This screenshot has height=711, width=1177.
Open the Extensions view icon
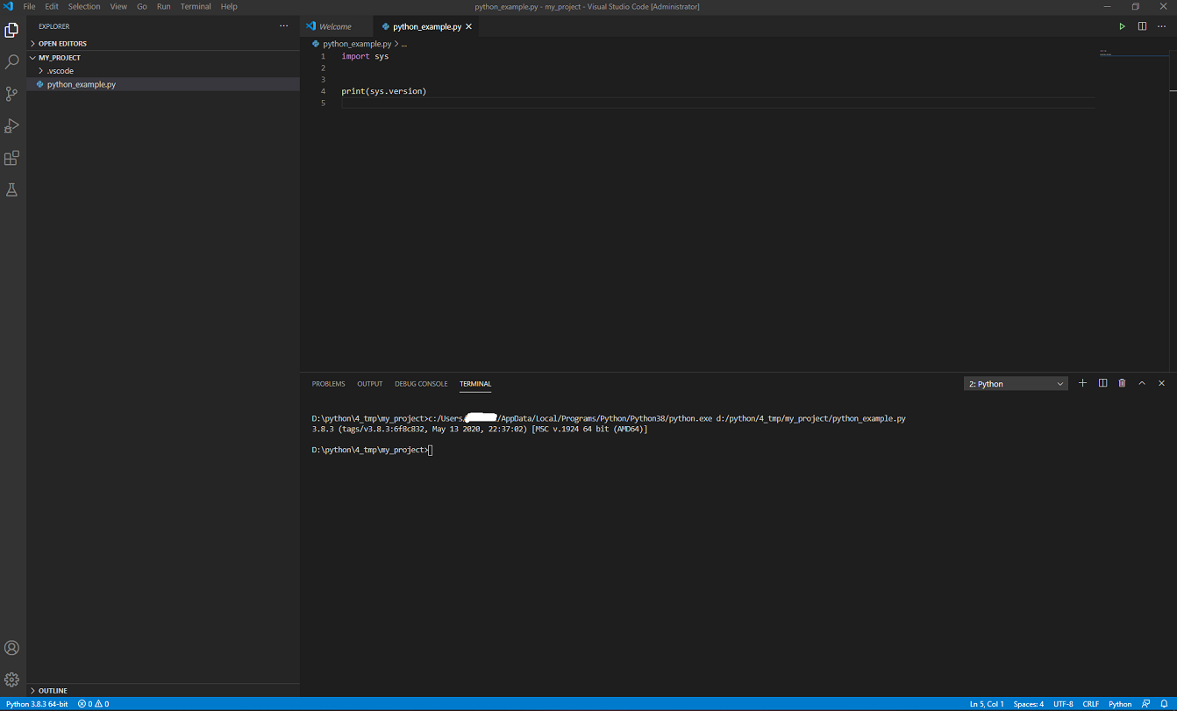click(11, 158)
